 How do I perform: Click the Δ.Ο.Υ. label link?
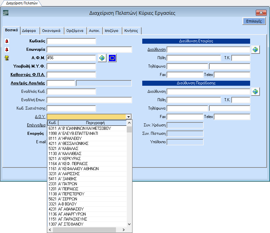pyautogui.click(x=40, y=117)
